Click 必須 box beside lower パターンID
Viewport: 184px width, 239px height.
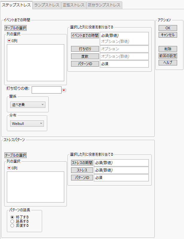[121, 178]
